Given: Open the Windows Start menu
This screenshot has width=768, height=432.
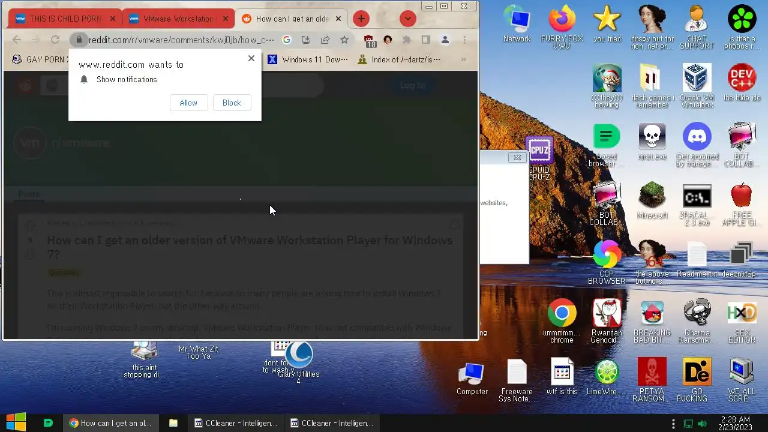Looking at the screenshot, I should pyautogui.click(x=16, y=422).
